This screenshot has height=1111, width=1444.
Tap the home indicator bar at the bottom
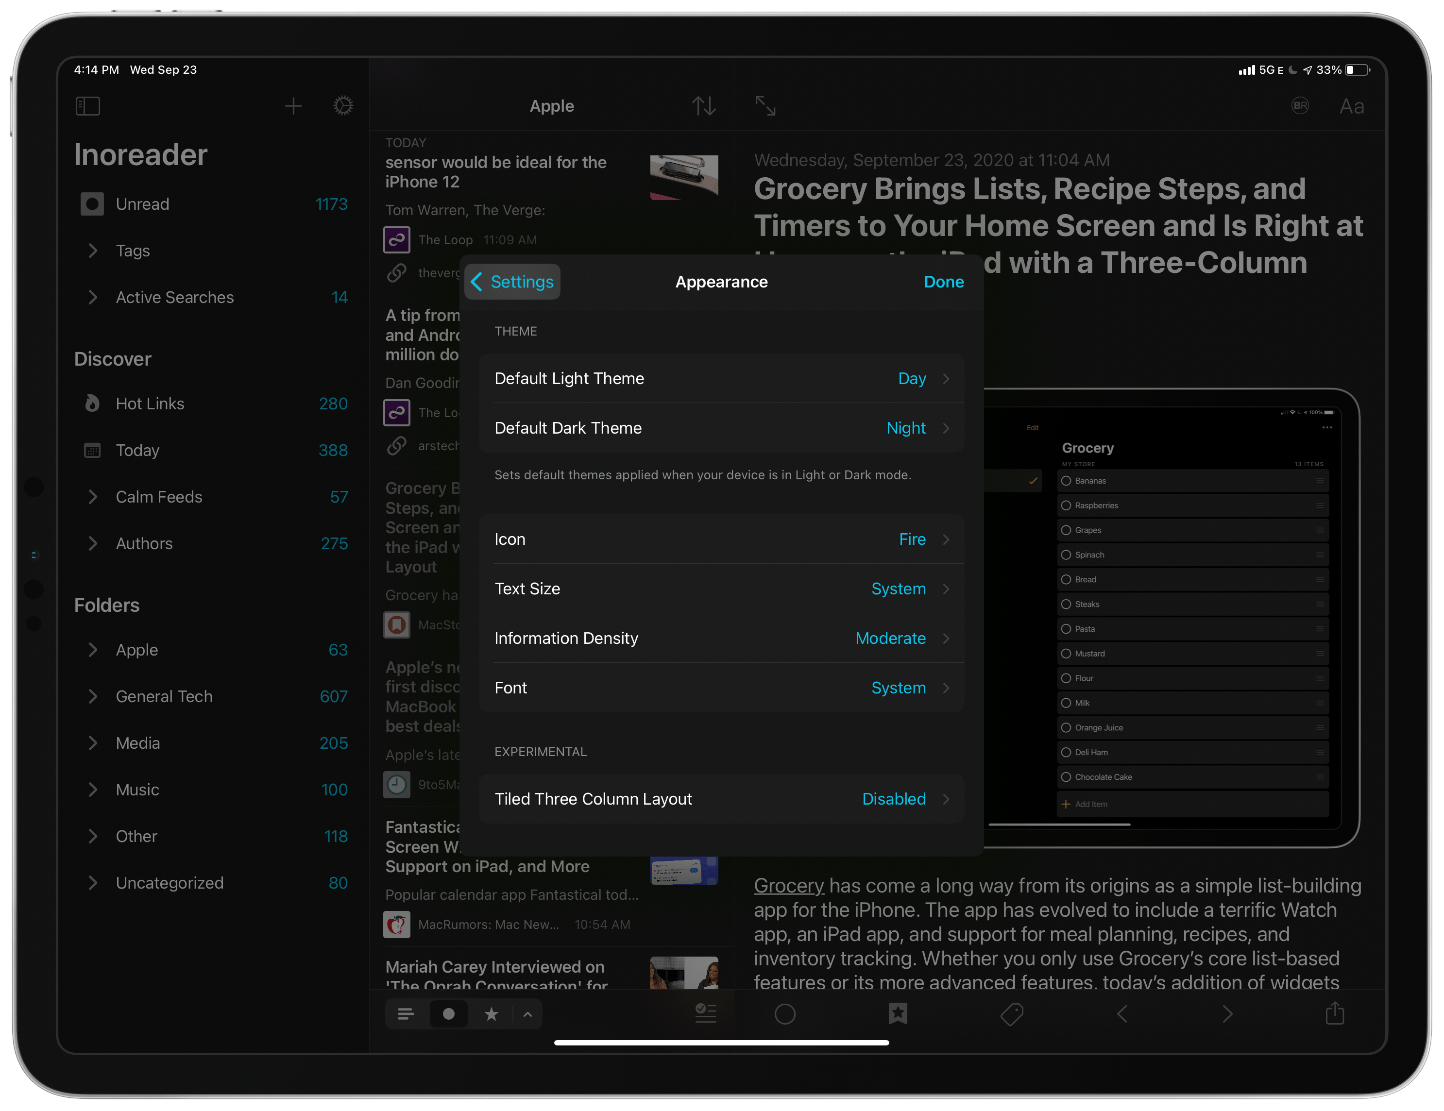tap(721, 1043)
